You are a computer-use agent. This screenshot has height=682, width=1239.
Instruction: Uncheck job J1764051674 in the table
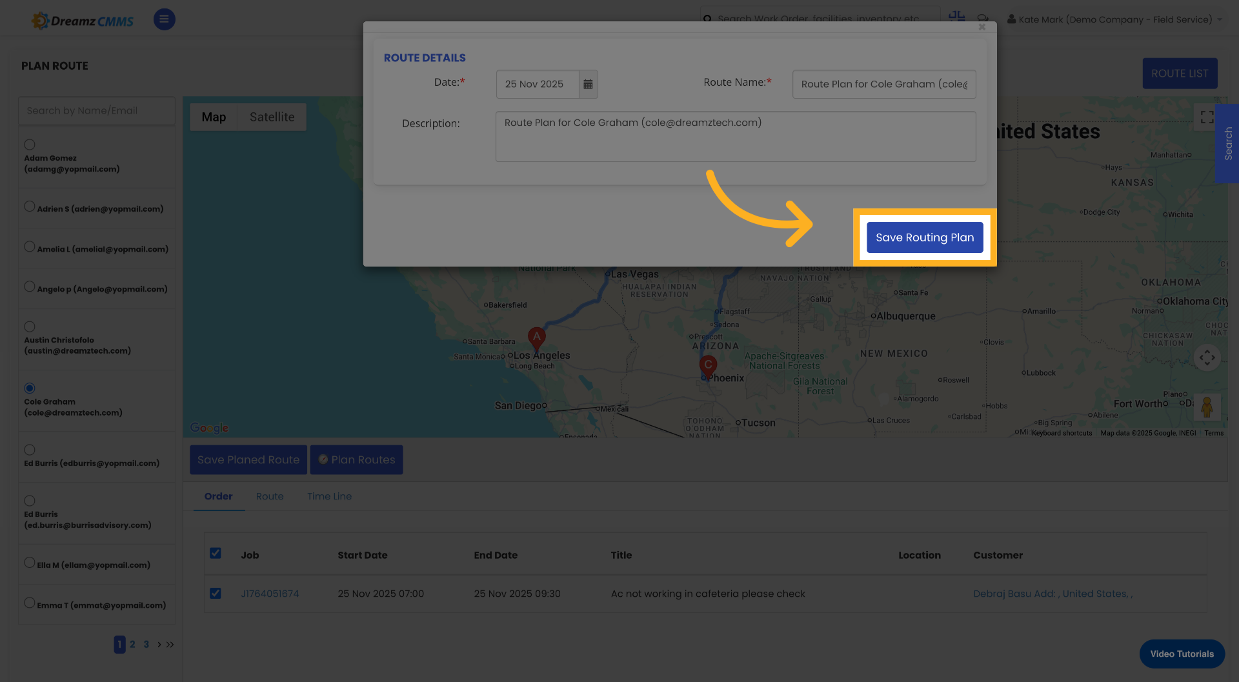216,593
